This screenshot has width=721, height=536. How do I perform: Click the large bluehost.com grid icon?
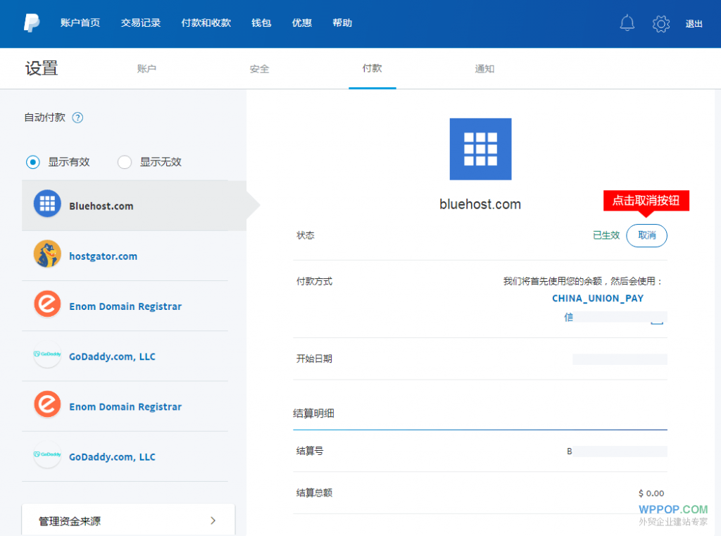click(480, 149)
